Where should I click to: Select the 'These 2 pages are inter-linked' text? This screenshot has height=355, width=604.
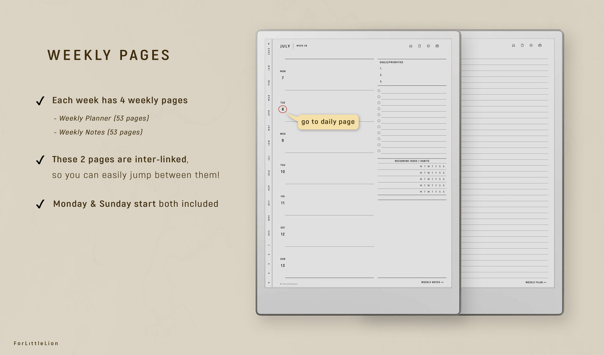pos(120,159)
